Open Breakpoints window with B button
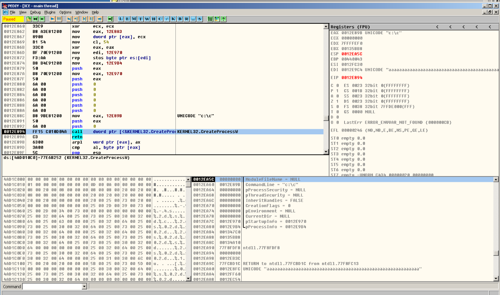 (x=180, y=19)
